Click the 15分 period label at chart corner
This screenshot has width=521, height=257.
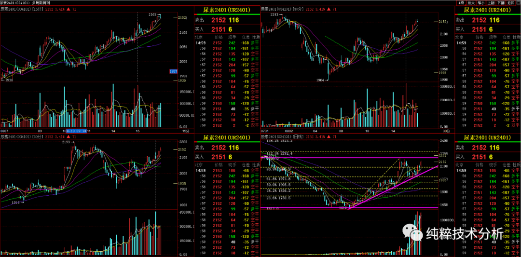[187, 131]
